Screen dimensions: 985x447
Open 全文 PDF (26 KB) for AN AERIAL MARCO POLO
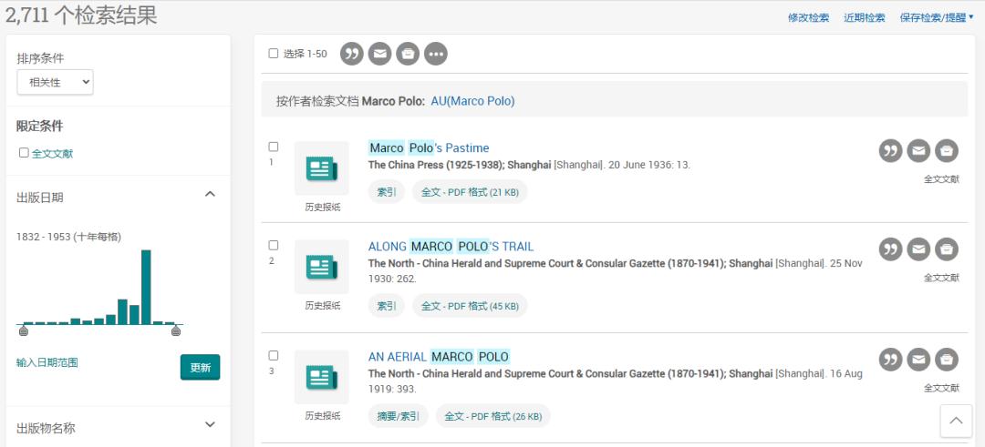click(493, 416)
